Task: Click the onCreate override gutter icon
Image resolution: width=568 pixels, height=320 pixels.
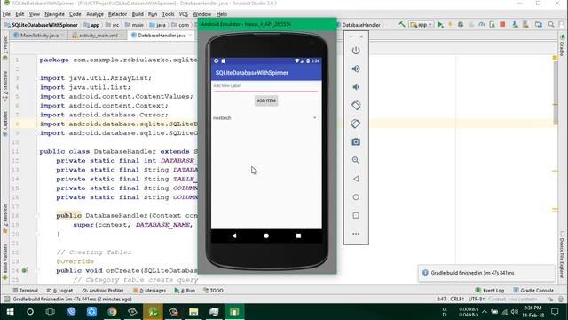Action: pos(25,270)
